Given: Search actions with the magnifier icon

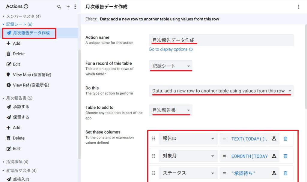Looking at the screenshot, I should point(59,7).
